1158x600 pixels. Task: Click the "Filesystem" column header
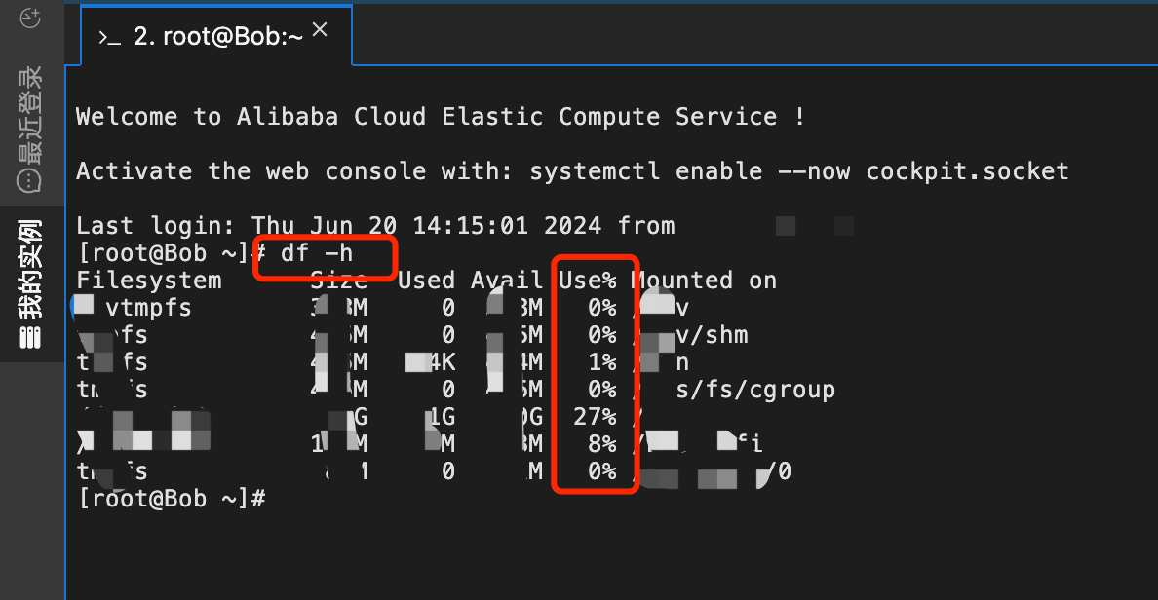click(x=148, y=281)
